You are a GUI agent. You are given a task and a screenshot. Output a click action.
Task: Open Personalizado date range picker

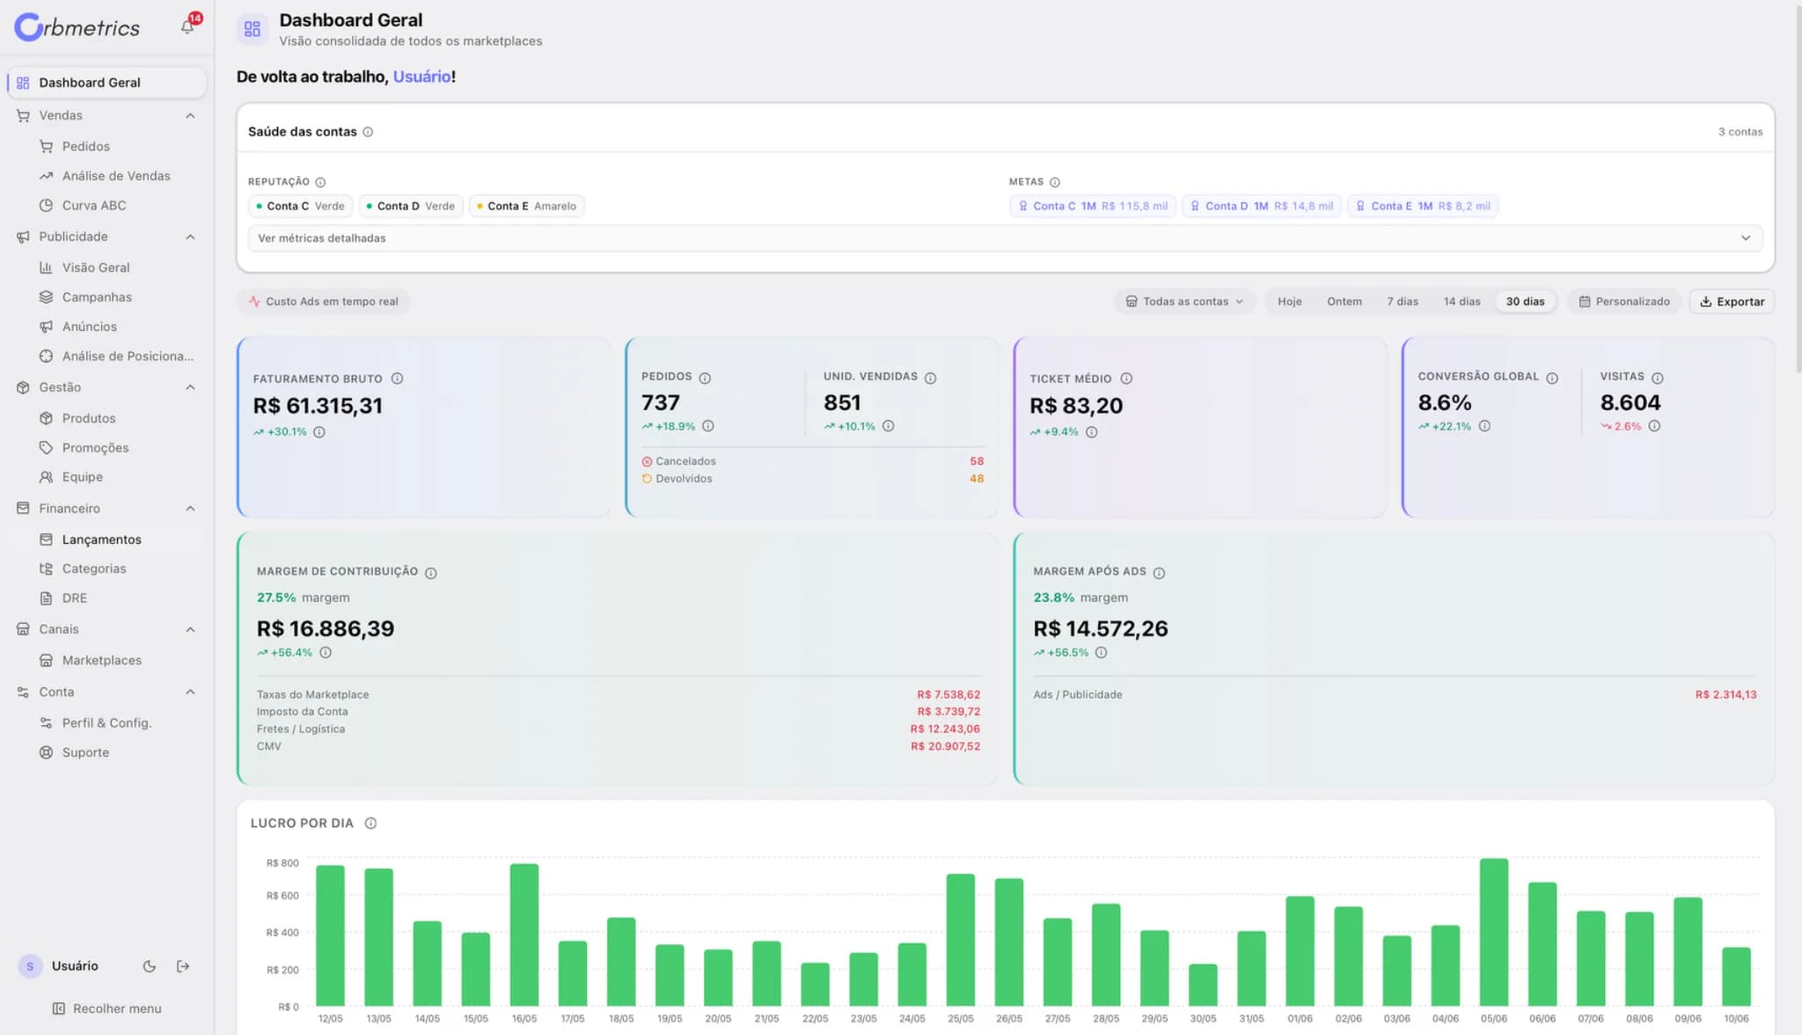[x=1624, y=302]
